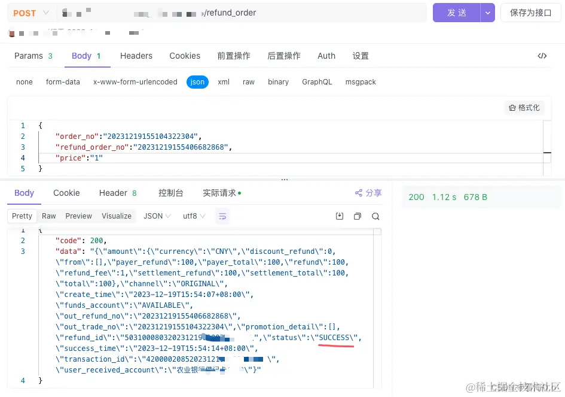This screenshot has width=565, height=397.
Task: Open the utf8 encoding dropdown
Action: (194, 216)
